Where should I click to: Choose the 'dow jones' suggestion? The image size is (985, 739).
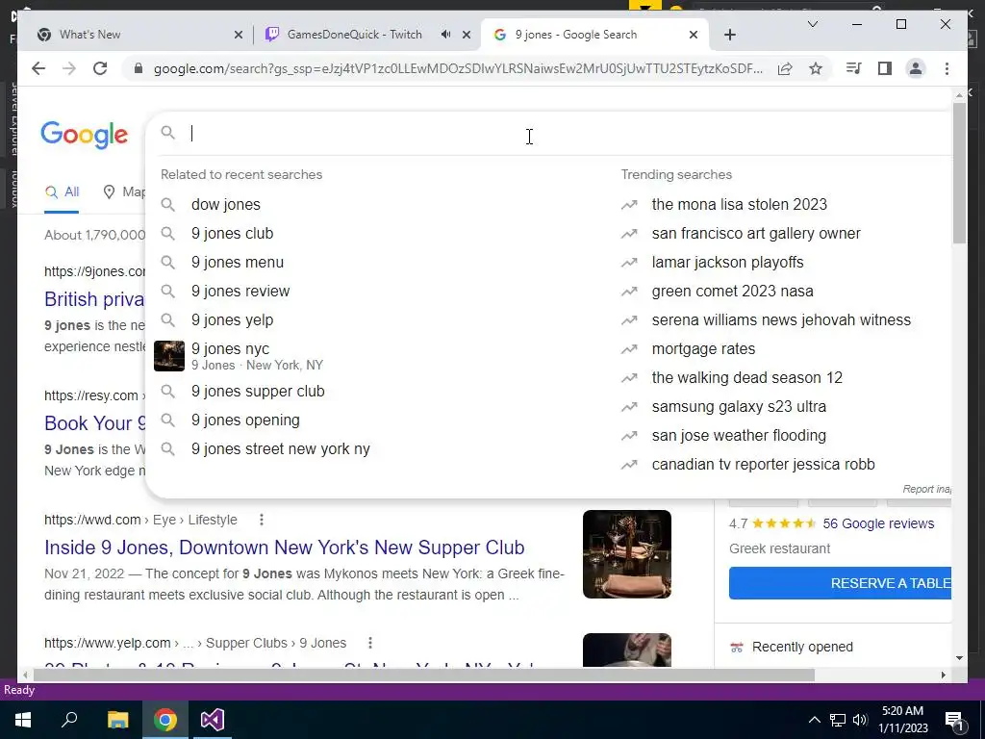point(225,204)
